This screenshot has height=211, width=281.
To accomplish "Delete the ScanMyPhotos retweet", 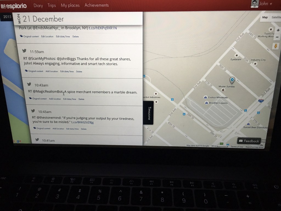I will pyautogui.click(x=79, y=71).
